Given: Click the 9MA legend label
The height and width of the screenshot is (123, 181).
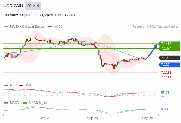Looking at the screenshot, I should 28,85.
